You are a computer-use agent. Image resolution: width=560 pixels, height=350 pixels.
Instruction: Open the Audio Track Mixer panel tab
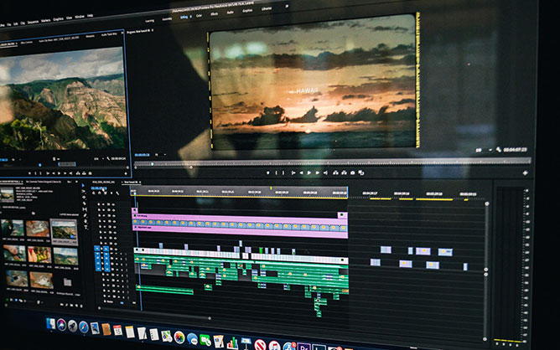tap(109, 34)
